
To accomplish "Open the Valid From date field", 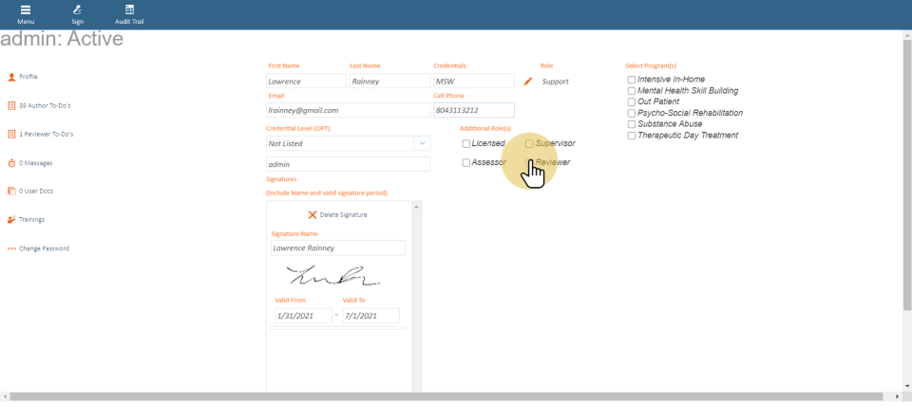I will (x=302, y=316).
